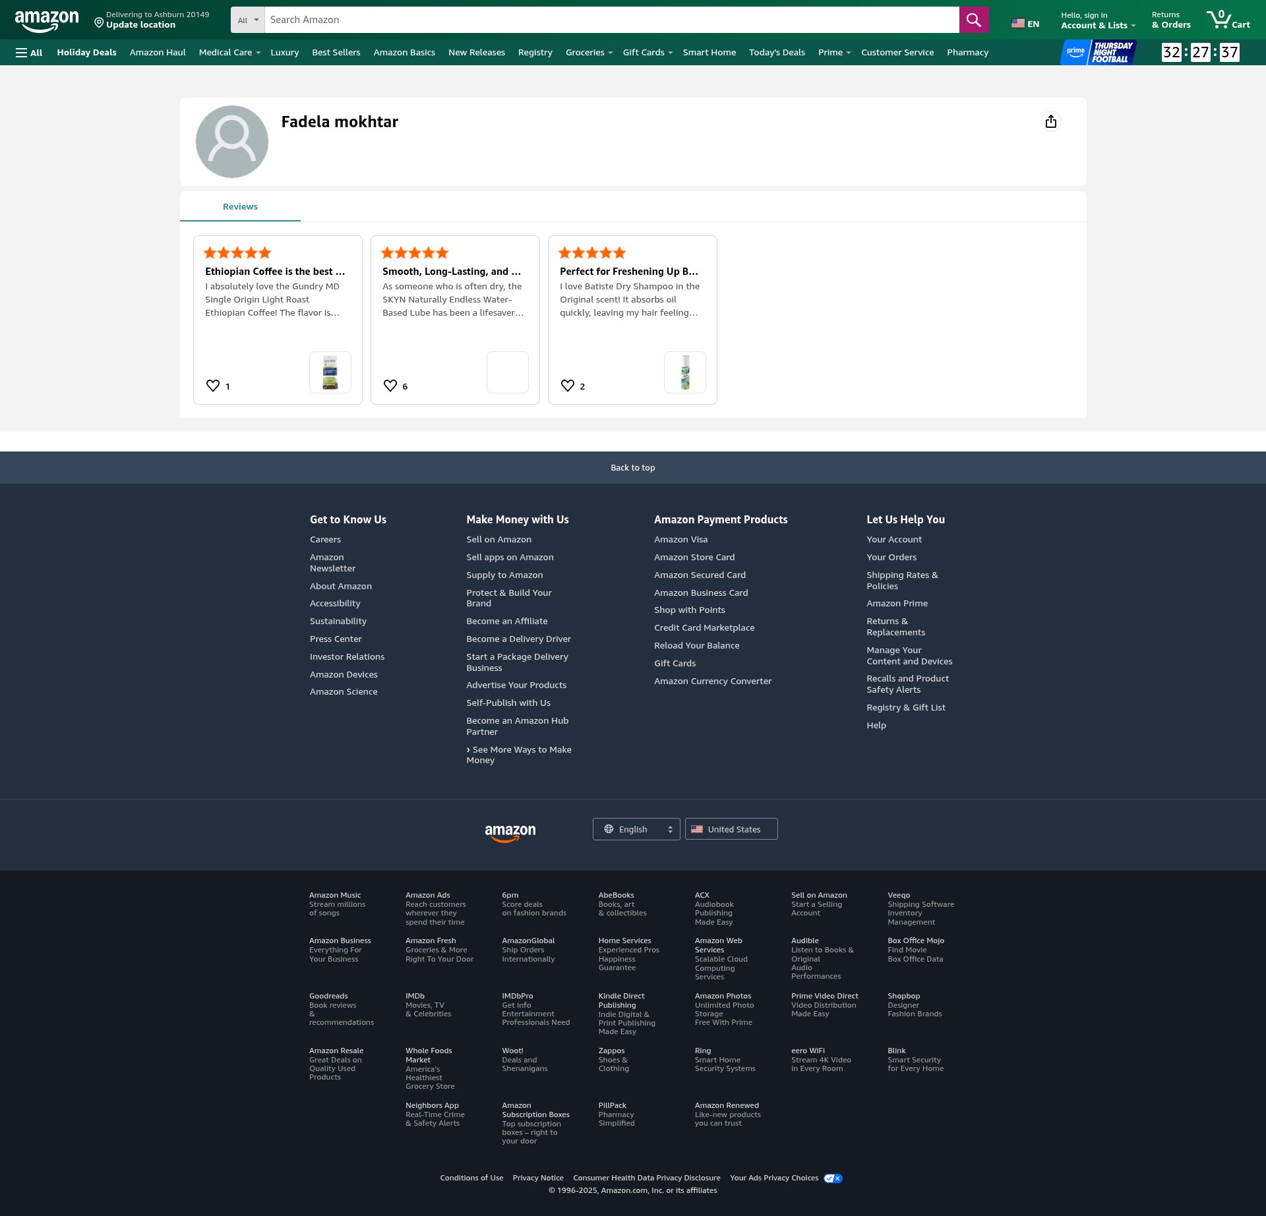Expand the Account & Lists dropdown

[1098, 20]
